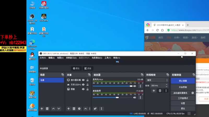209x117 pixels.
Task: Open transition three-dot options menu
Action: pyautogui.click(x=166, y=91)
